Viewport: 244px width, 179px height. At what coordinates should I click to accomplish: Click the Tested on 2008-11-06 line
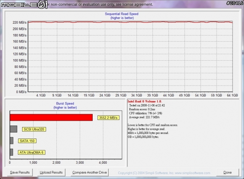pos(147,105)
